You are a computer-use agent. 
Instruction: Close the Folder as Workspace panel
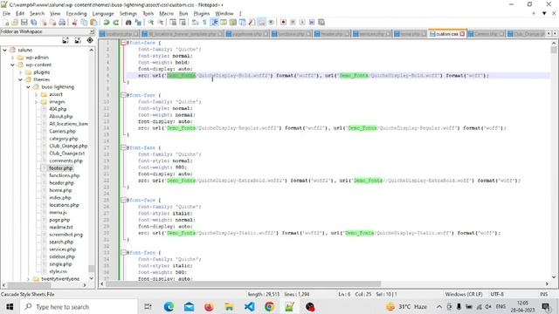[x=92, y=31]
